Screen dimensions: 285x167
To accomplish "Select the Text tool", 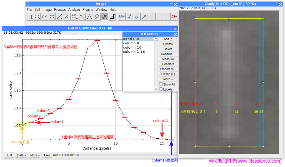I will coord(89,17).
